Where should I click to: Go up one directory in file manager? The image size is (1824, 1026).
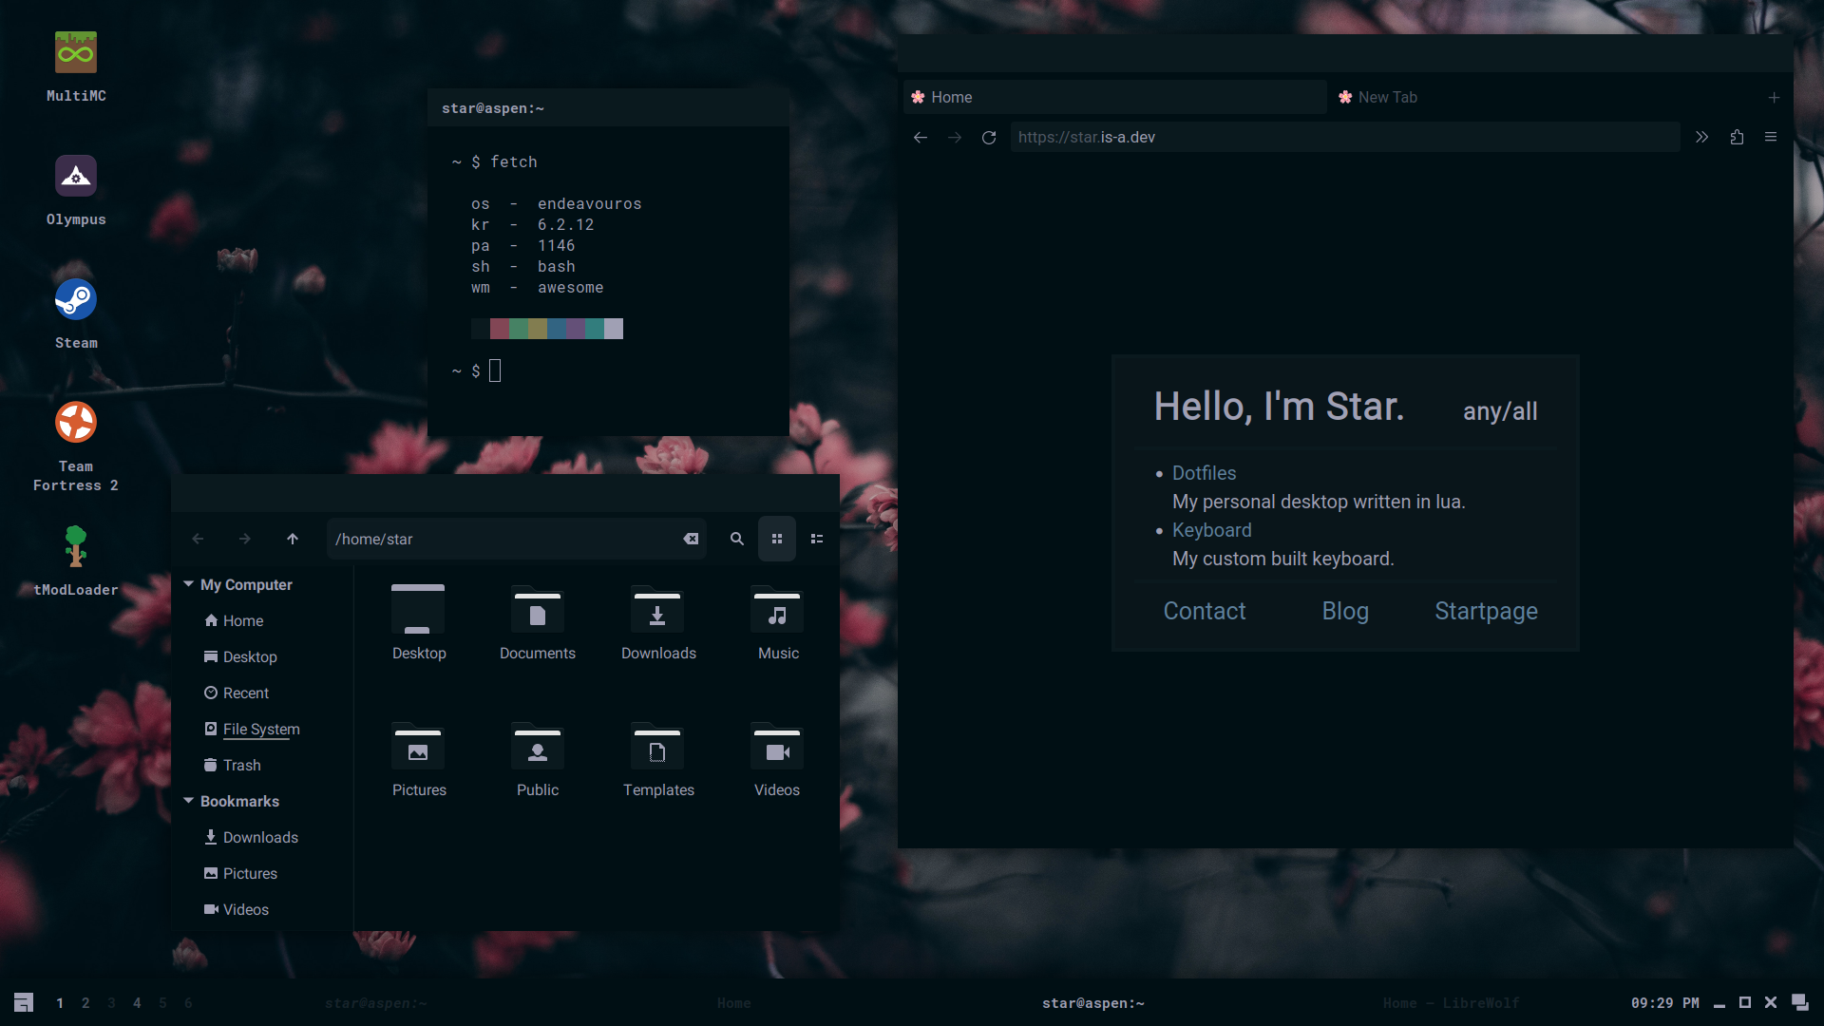(293, 540)
